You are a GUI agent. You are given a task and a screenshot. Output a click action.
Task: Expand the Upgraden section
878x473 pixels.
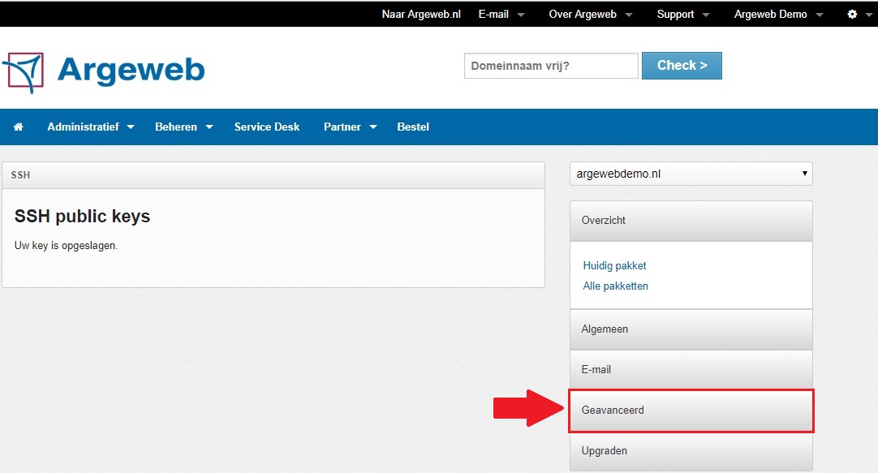pyautogui.click(x=691, y=451)
